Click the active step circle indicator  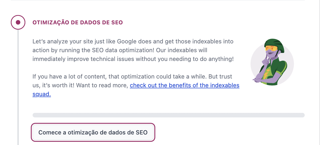18,22
